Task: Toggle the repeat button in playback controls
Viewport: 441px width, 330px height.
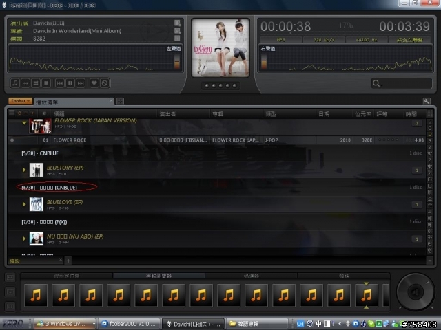Action: point(36,83)
